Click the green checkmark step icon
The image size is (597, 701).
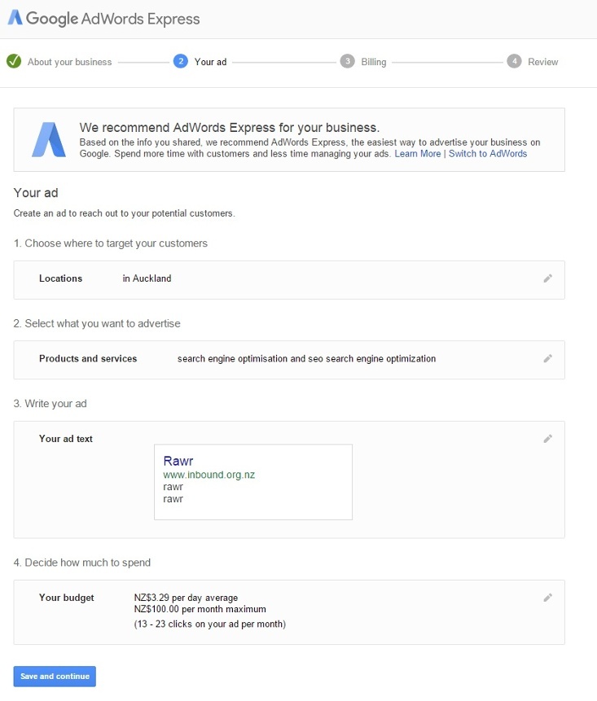pyautogui.click(x=14, y=61)
